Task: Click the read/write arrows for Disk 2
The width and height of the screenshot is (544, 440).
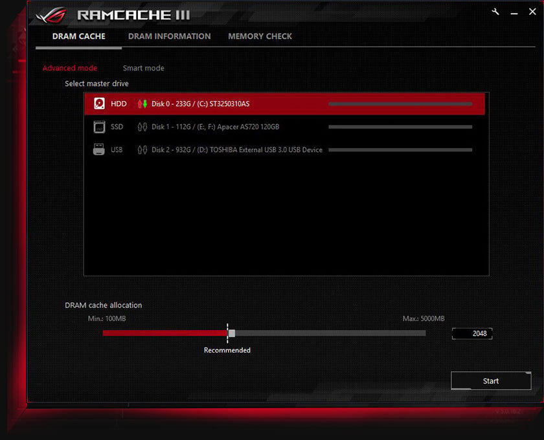Action: (x=142, y=149)
